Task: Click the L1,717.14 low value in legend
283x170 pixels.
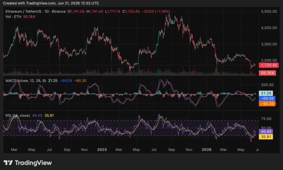Action: click(x=113, y=11)
